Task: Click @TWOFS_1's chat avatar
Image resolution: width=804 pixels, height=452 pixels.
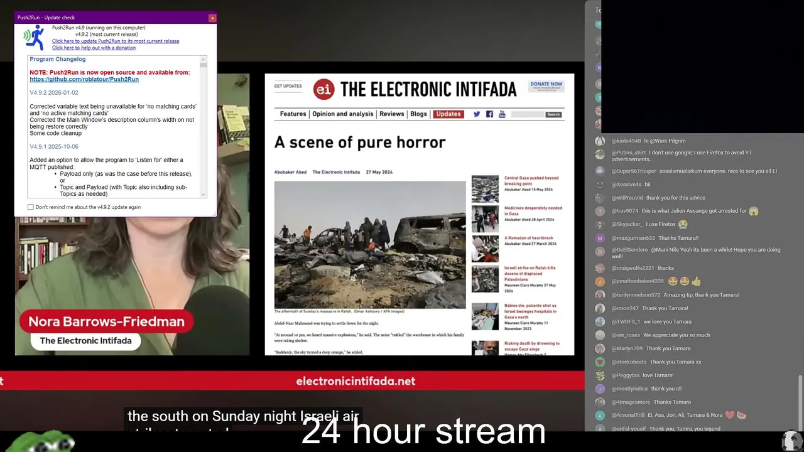Action: click(600, 321)
